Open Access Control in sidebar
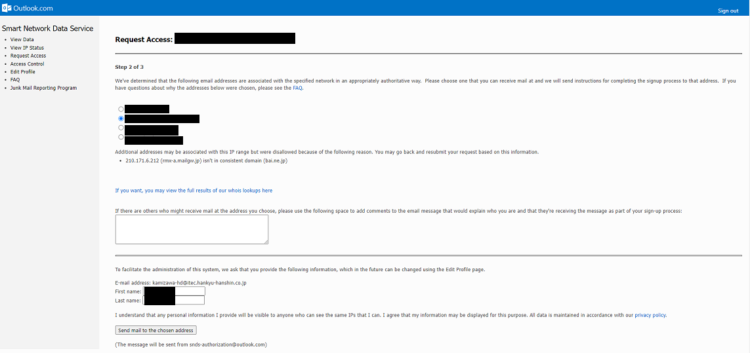This screenshot has width=750, height=353. pos(27,64)
